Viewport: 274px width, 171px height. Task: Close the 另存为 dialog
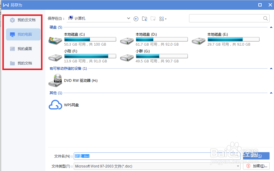click(x=270, y=5)
